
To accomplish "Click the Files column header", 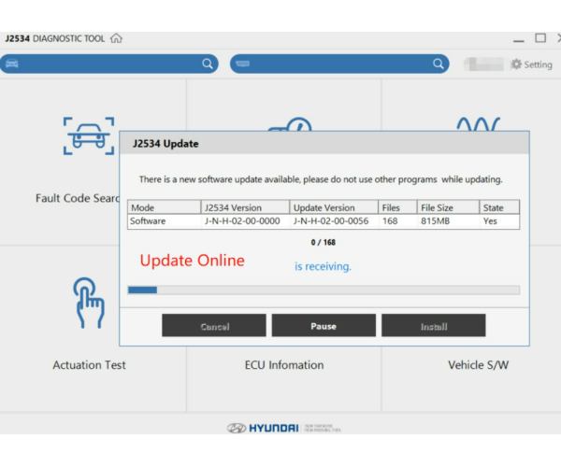I will (398, 207).
